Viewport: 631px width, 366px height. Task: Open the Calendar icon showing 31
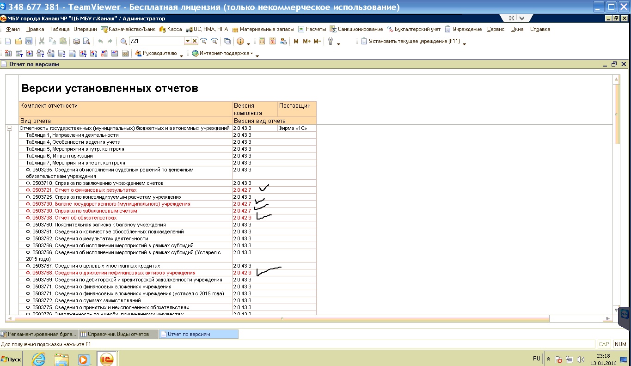pos(272,41)
